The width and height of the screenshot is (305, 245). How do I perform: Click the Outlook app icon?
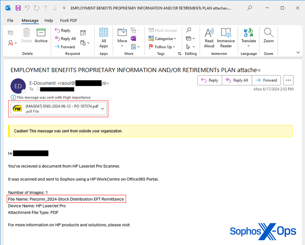[8, 8]
